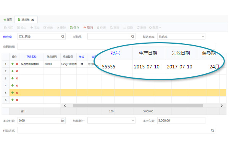Select expiry date cell 2017-07-10
229x152 pixels.
[x=181, y=66]
